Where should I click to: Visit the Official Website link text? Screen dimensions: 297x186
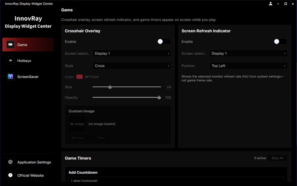tap(30, 175)
